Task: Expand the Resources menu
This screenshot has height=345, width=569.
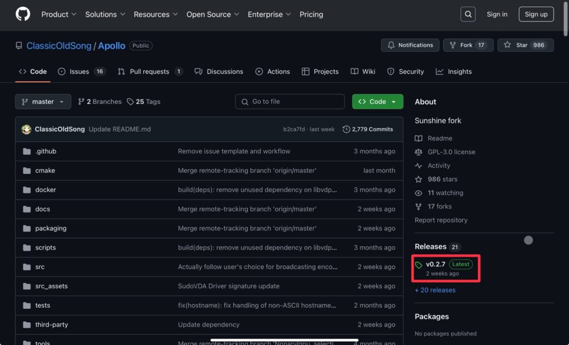Action: [x=156, y=14]
